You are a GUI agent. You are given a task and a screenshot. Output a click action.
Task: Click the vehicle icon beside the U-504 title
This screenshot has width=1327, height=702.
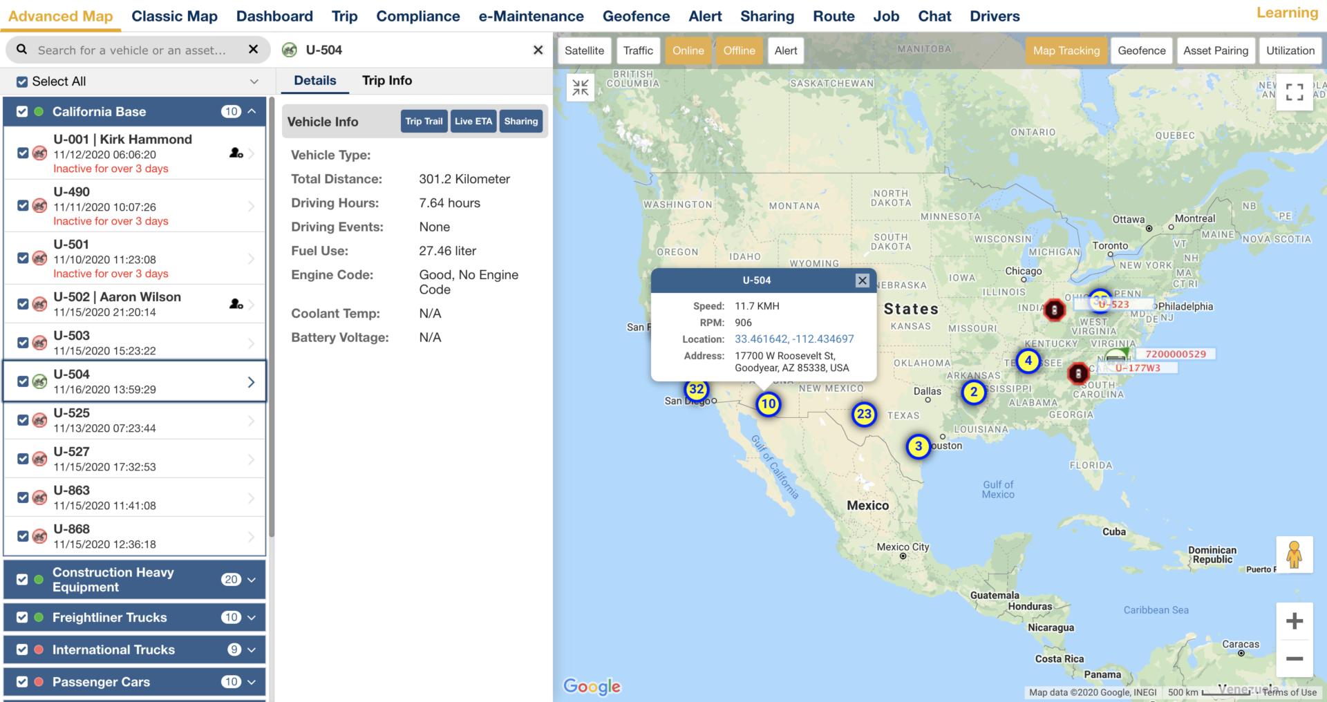pyautogui.click(x=288, y=50)
